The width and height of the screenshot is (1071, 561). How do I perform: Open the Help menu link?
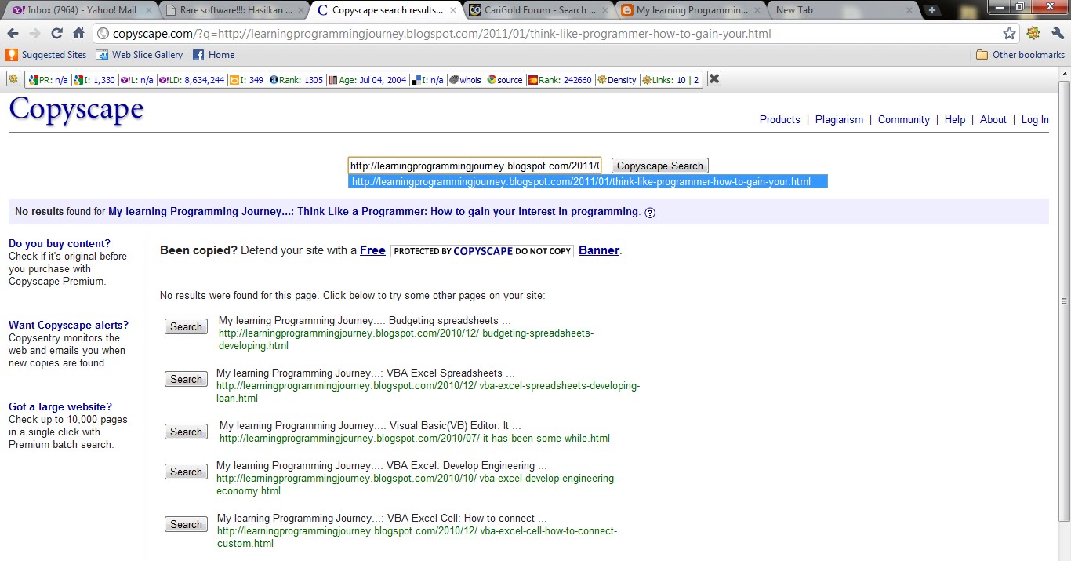tap(955, 119)
